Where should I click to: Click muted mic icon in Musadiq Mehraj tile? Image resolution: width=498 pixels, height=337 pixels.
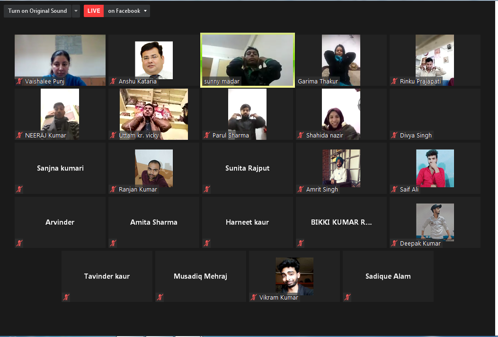click(160, 297)
